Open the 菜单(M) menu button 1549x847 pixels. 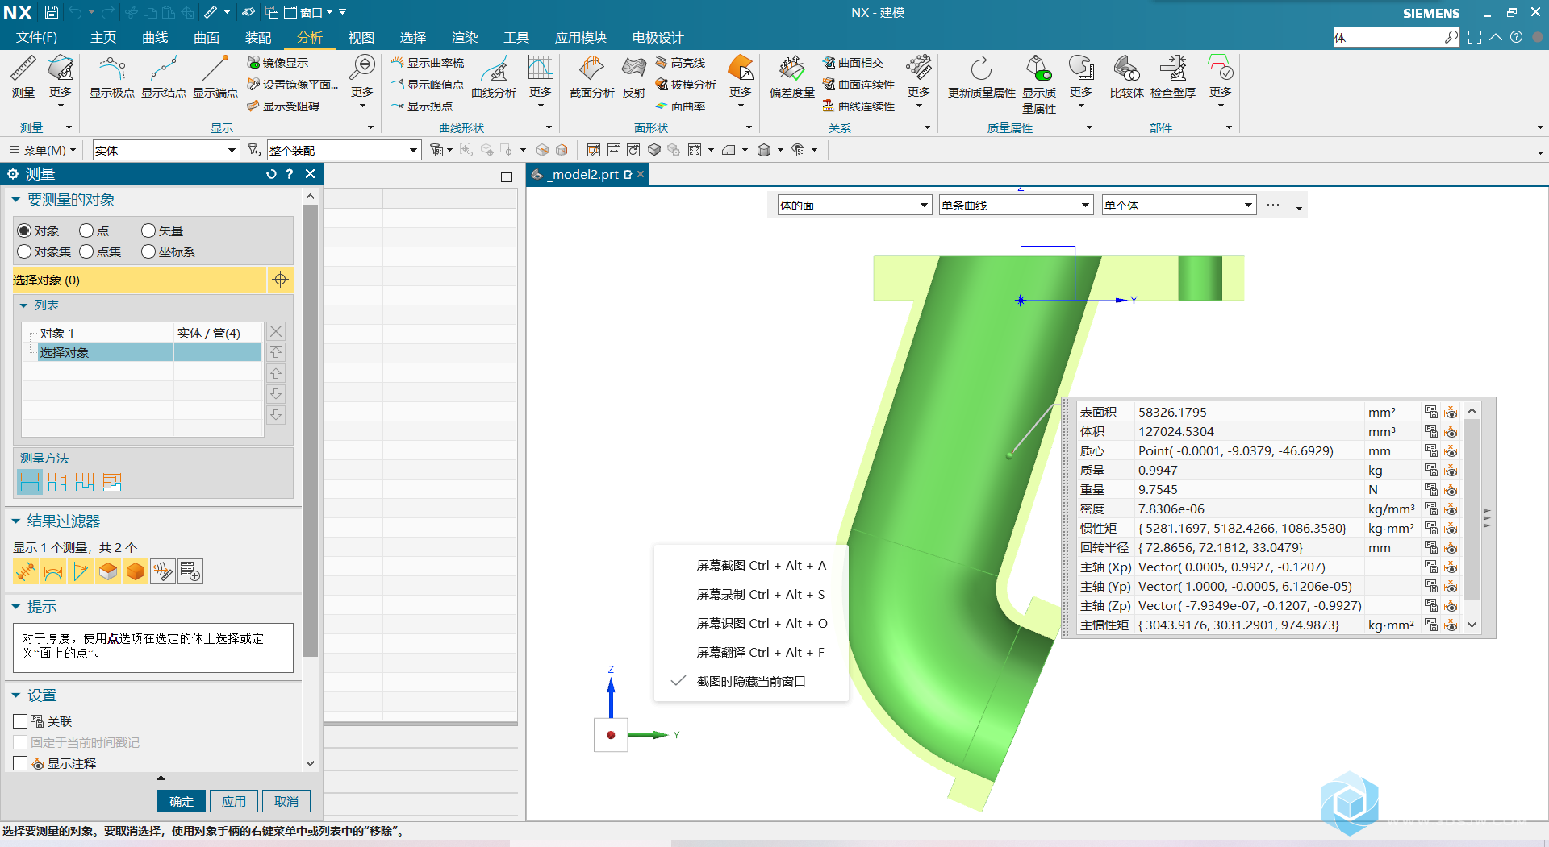(x=43, y=150)
